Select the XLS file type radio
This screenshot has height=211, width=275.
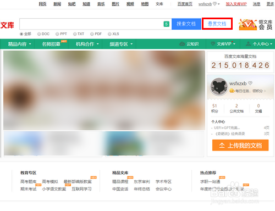coord(109,34)
